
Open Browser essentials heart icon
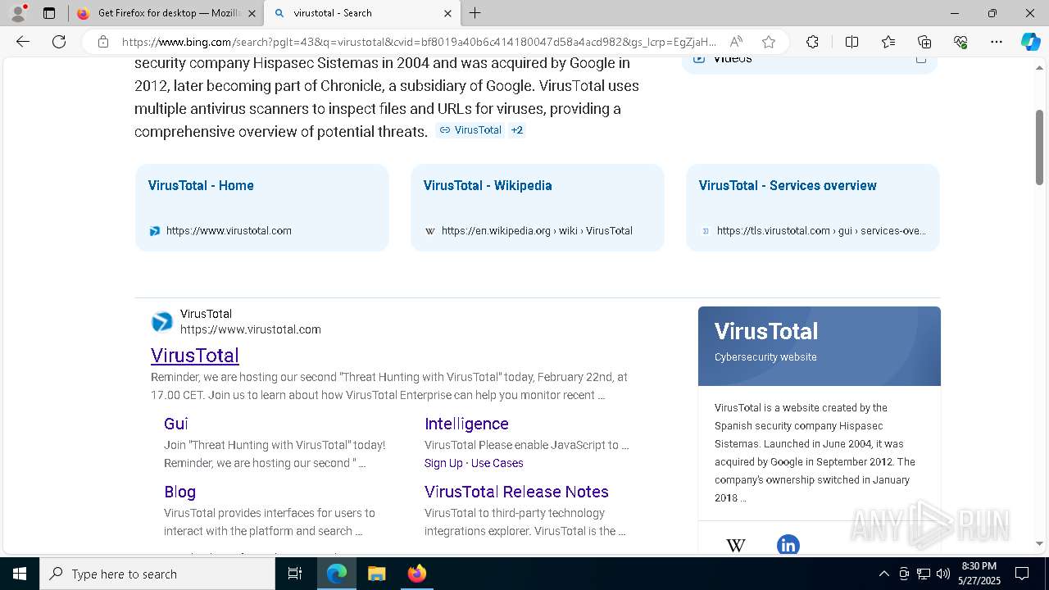pyautogui.click(x=960, y=42)
